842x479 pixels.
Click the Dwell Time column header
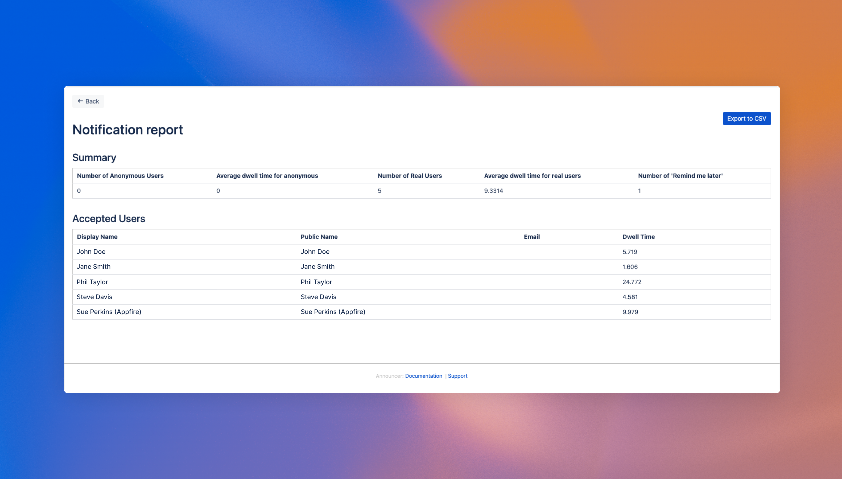[x=638, y=237]
